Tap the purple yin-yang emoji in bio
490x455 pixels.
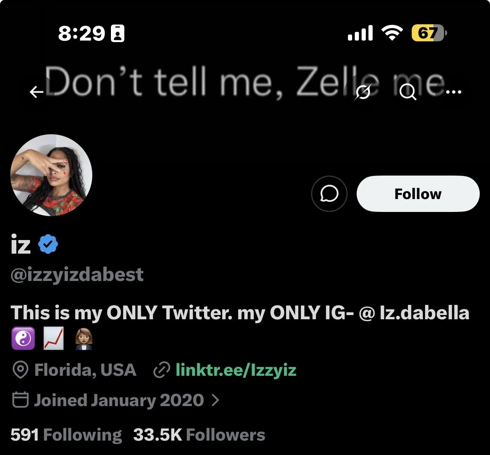tap(23, 339)
